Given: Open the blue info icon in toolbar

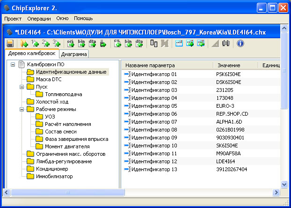Looking at the screenshot, I should (x=240, y=43).
